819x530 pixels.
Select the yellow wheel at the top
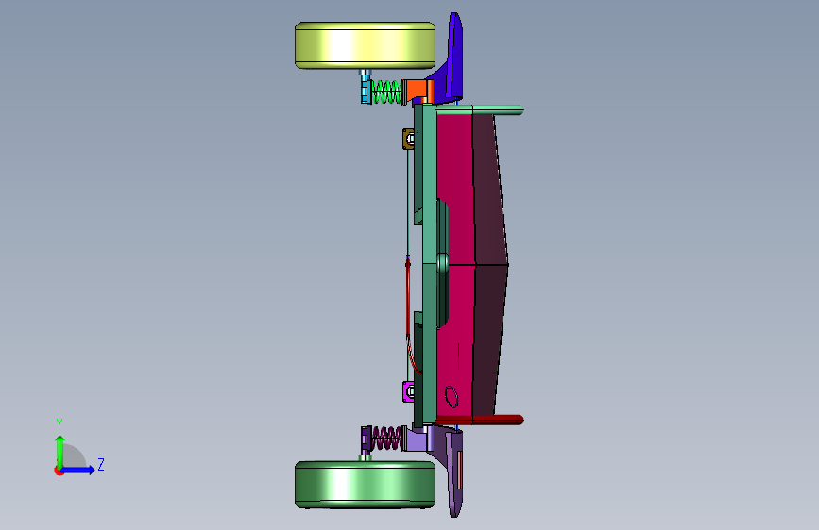366,45
